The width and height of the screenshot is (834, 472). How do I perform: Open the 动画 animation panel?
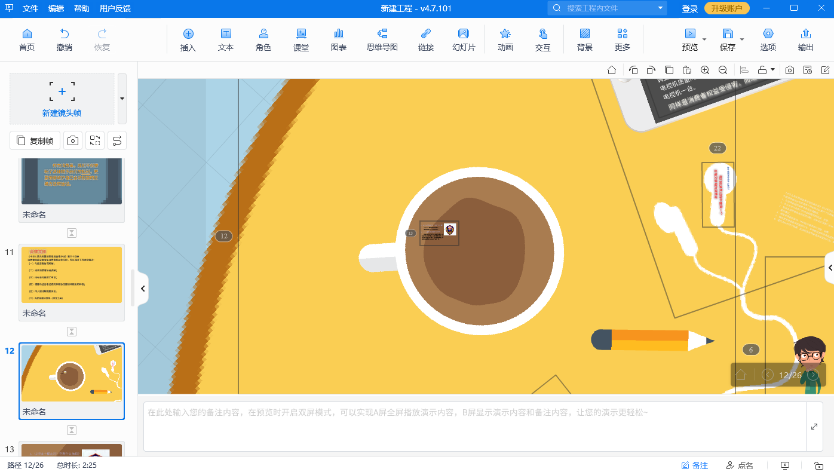505,40
